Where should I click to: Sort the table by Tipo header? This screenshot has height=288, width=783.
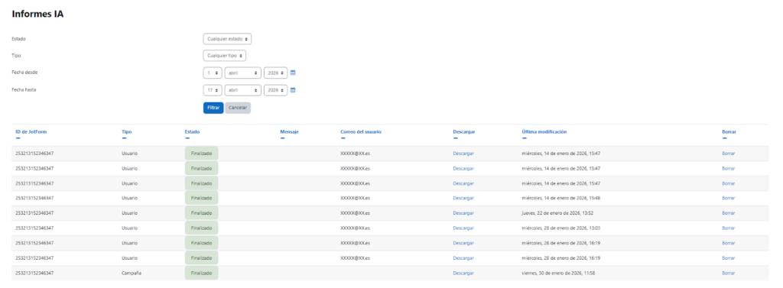point(127,131)
